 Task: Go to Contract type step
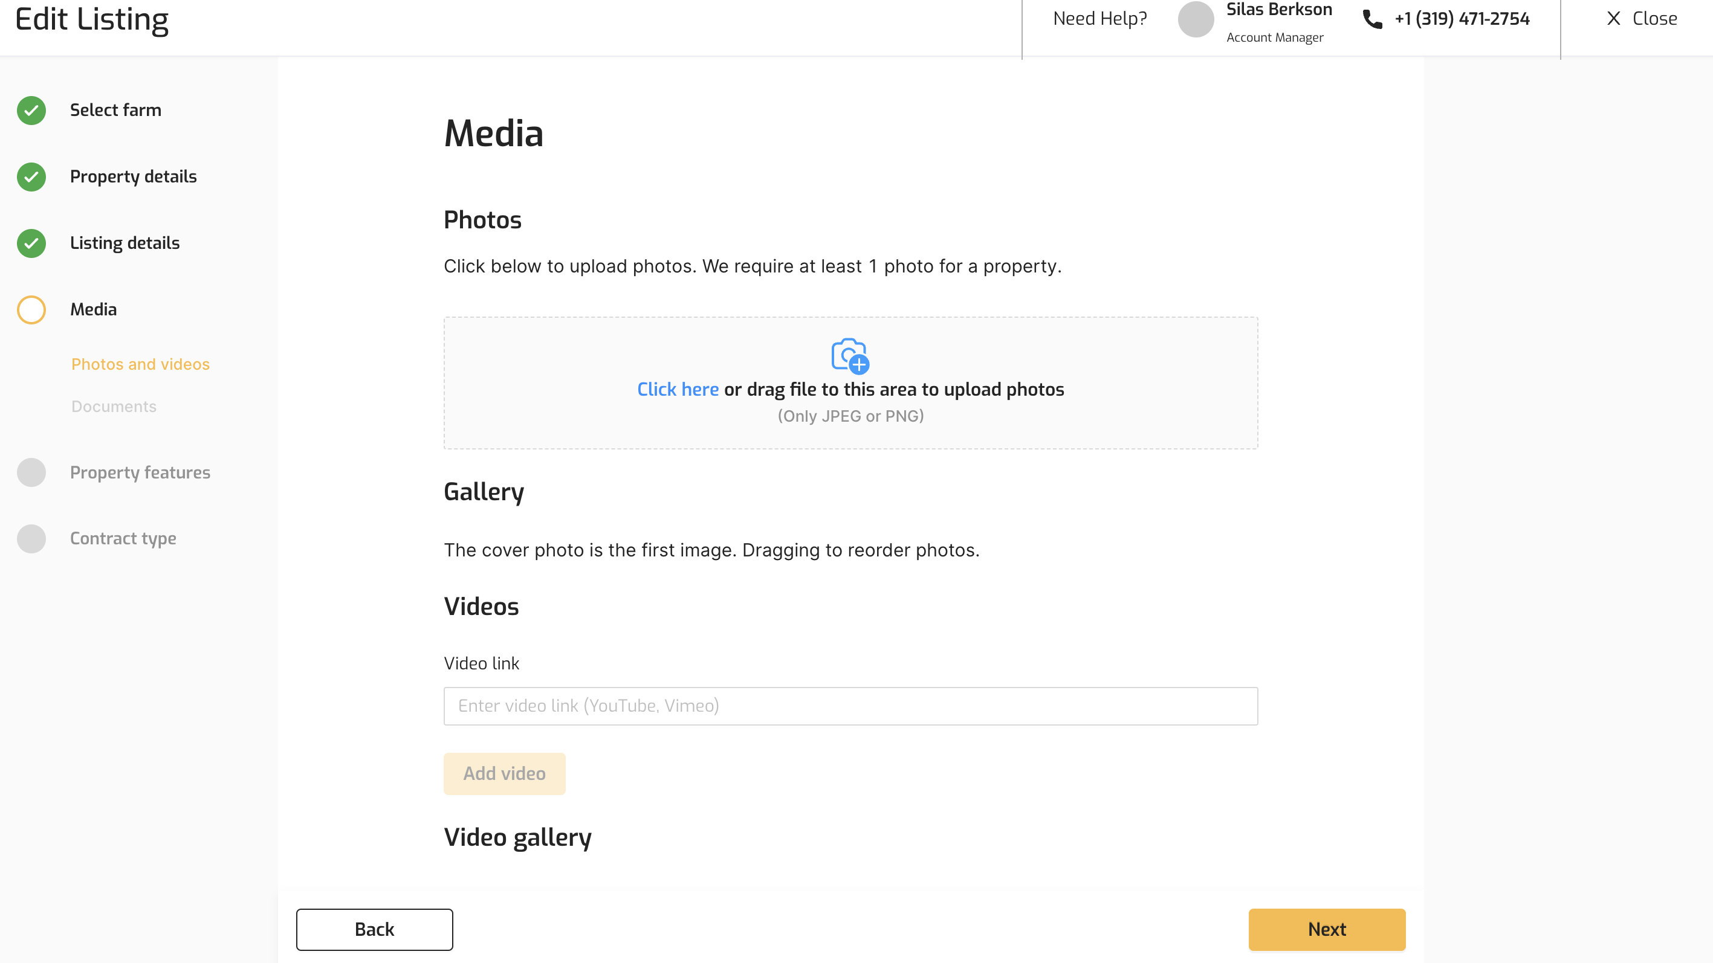click(123, 538)
